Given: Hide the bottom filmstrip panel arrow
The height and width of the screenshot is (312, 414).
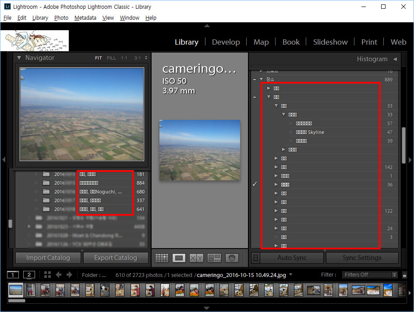Looking at the screenshot, I should click(x=207, y=308).
